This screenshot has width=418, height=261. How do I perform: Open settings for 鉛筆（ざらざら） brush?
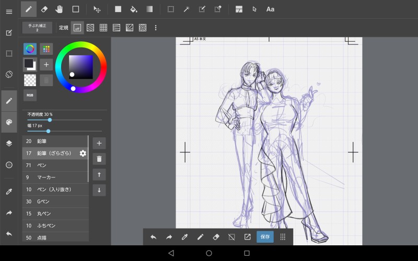tap(83, 153)
